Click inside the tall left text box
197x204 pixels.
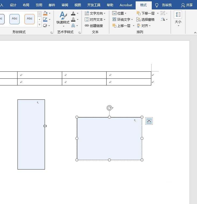tap(31, 134)
